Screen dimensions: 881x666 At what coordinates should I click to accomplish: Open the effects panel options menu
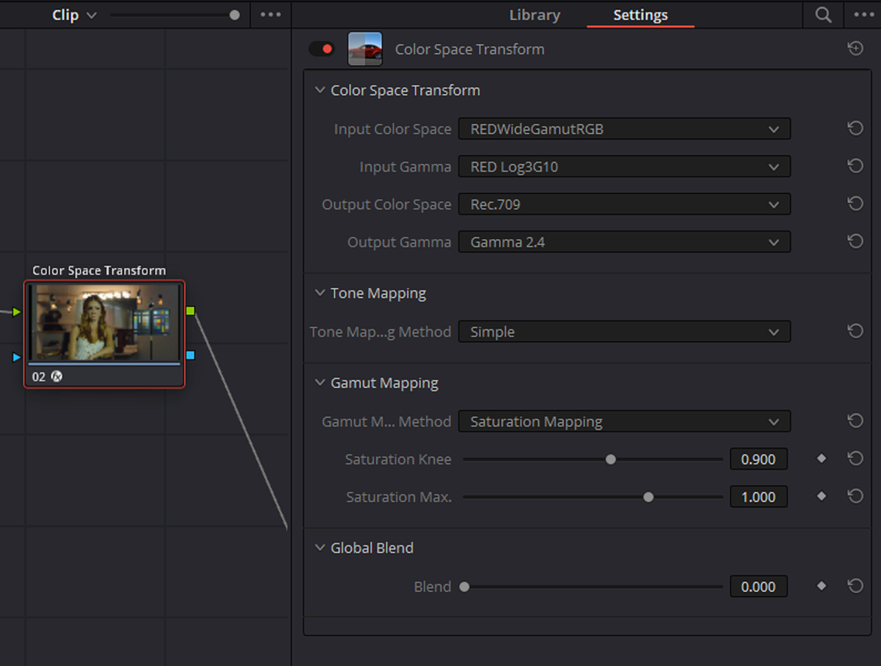pos(863,15)
